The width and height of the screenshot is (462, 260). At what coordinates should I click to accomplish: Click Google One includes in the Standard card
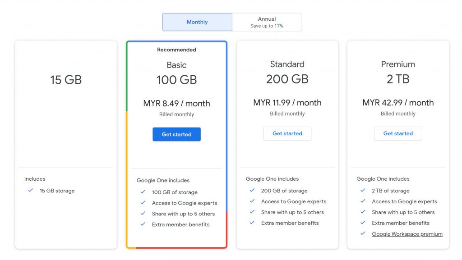pos(272,179)
